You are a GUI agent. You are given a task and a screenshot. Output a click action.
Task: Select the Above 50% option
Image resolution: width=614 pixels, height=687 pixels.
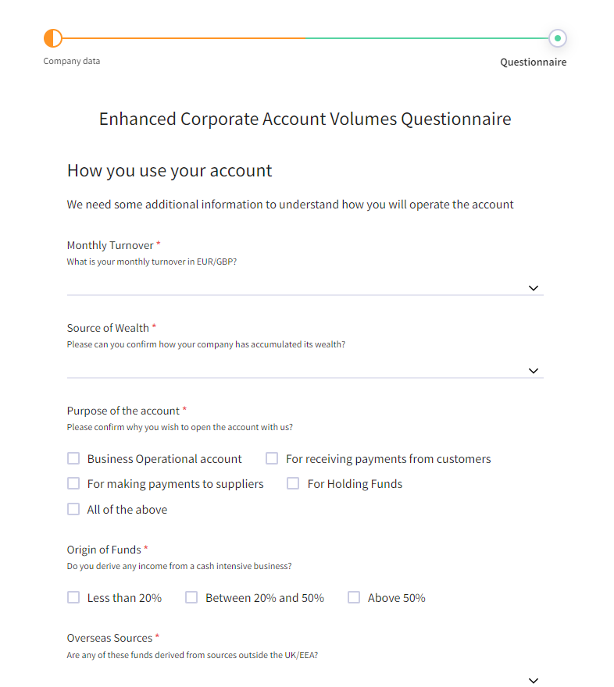(353, 597)
